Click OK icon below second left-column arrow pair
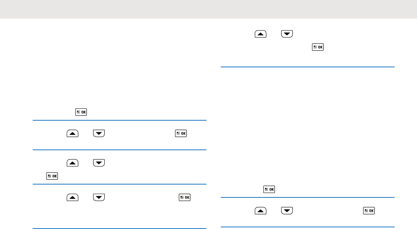This screenshot has width=417, height=229. pyautogui.click(x=52, y=176)
